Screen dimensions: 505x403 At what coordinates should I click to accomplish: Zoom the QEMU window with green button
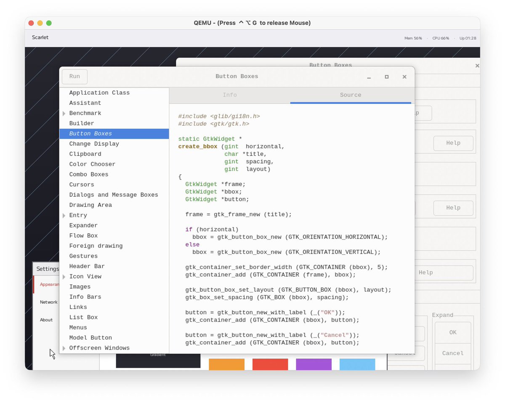point(49,23)
